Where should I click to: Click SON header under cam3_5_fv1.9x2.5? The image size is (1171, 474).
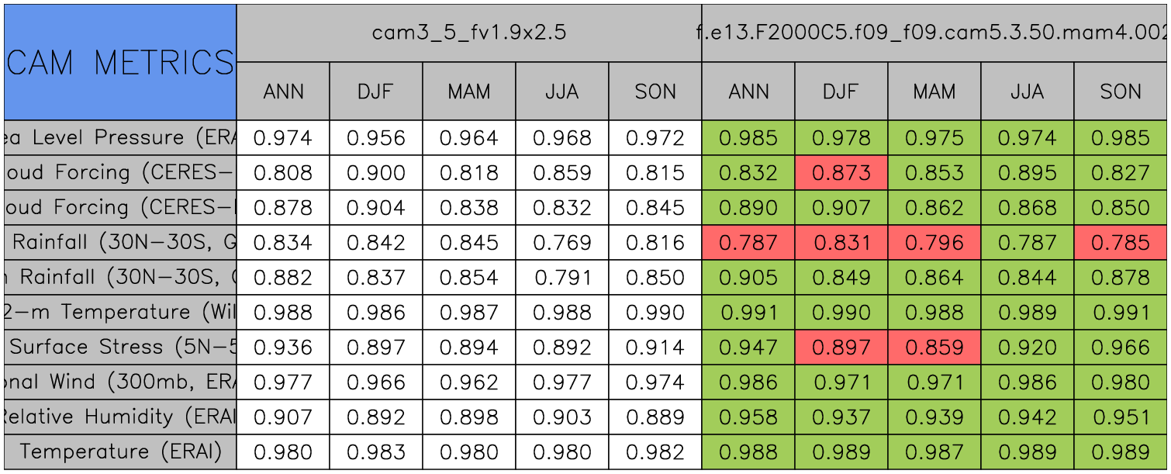click(x=655, y=92)
